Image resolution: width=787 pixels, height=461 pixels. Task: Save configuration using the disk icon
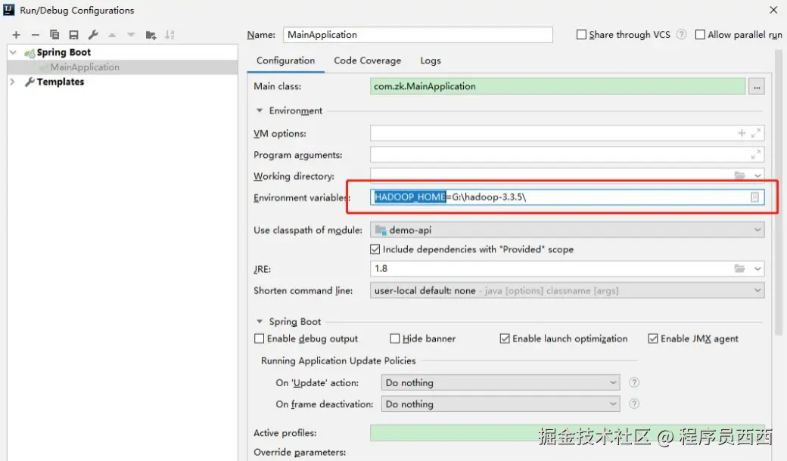click(x=74, y=35)
